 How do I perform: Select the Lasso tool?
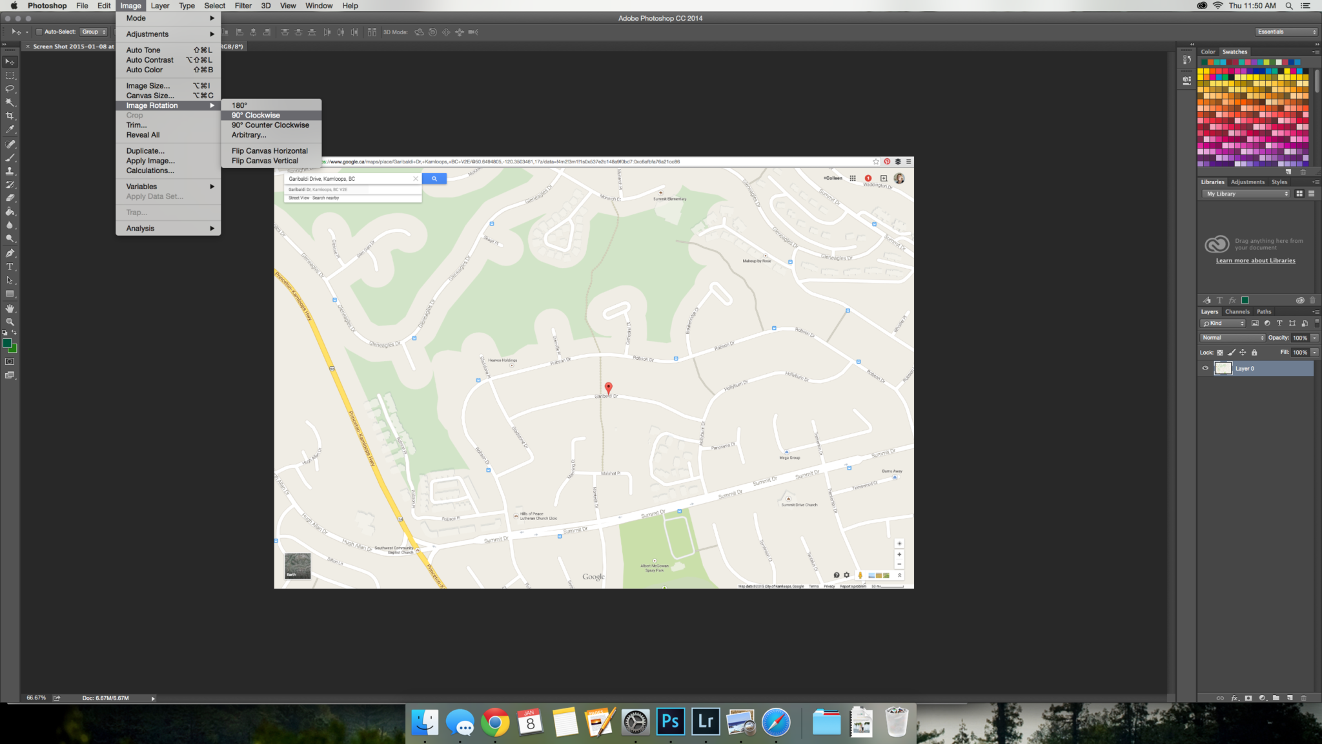[10, 88]
